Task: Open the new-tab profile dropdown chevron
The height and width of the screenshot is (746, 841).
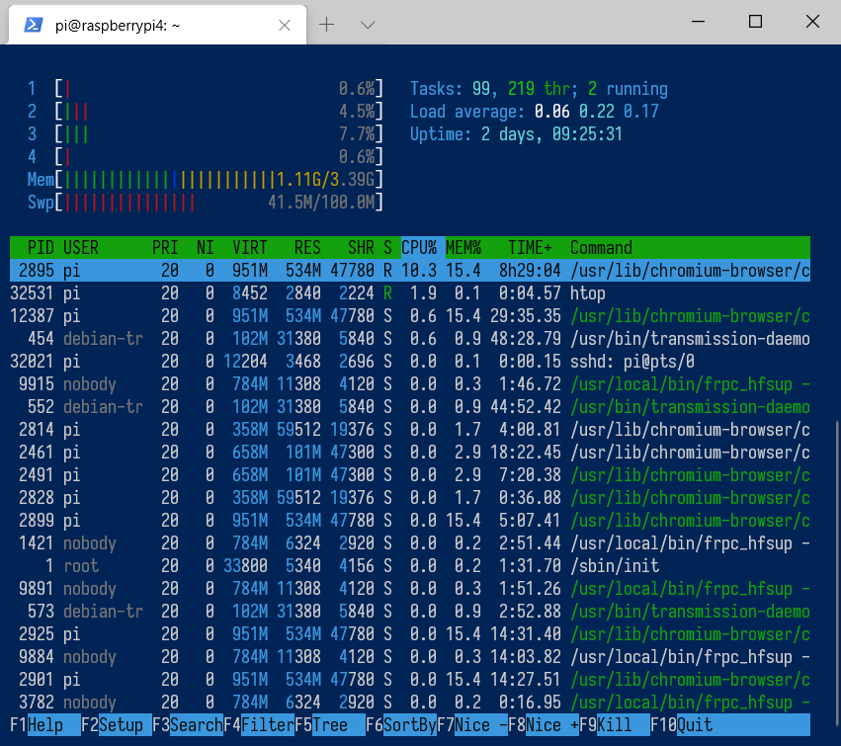Action: (x=368, y=25)
